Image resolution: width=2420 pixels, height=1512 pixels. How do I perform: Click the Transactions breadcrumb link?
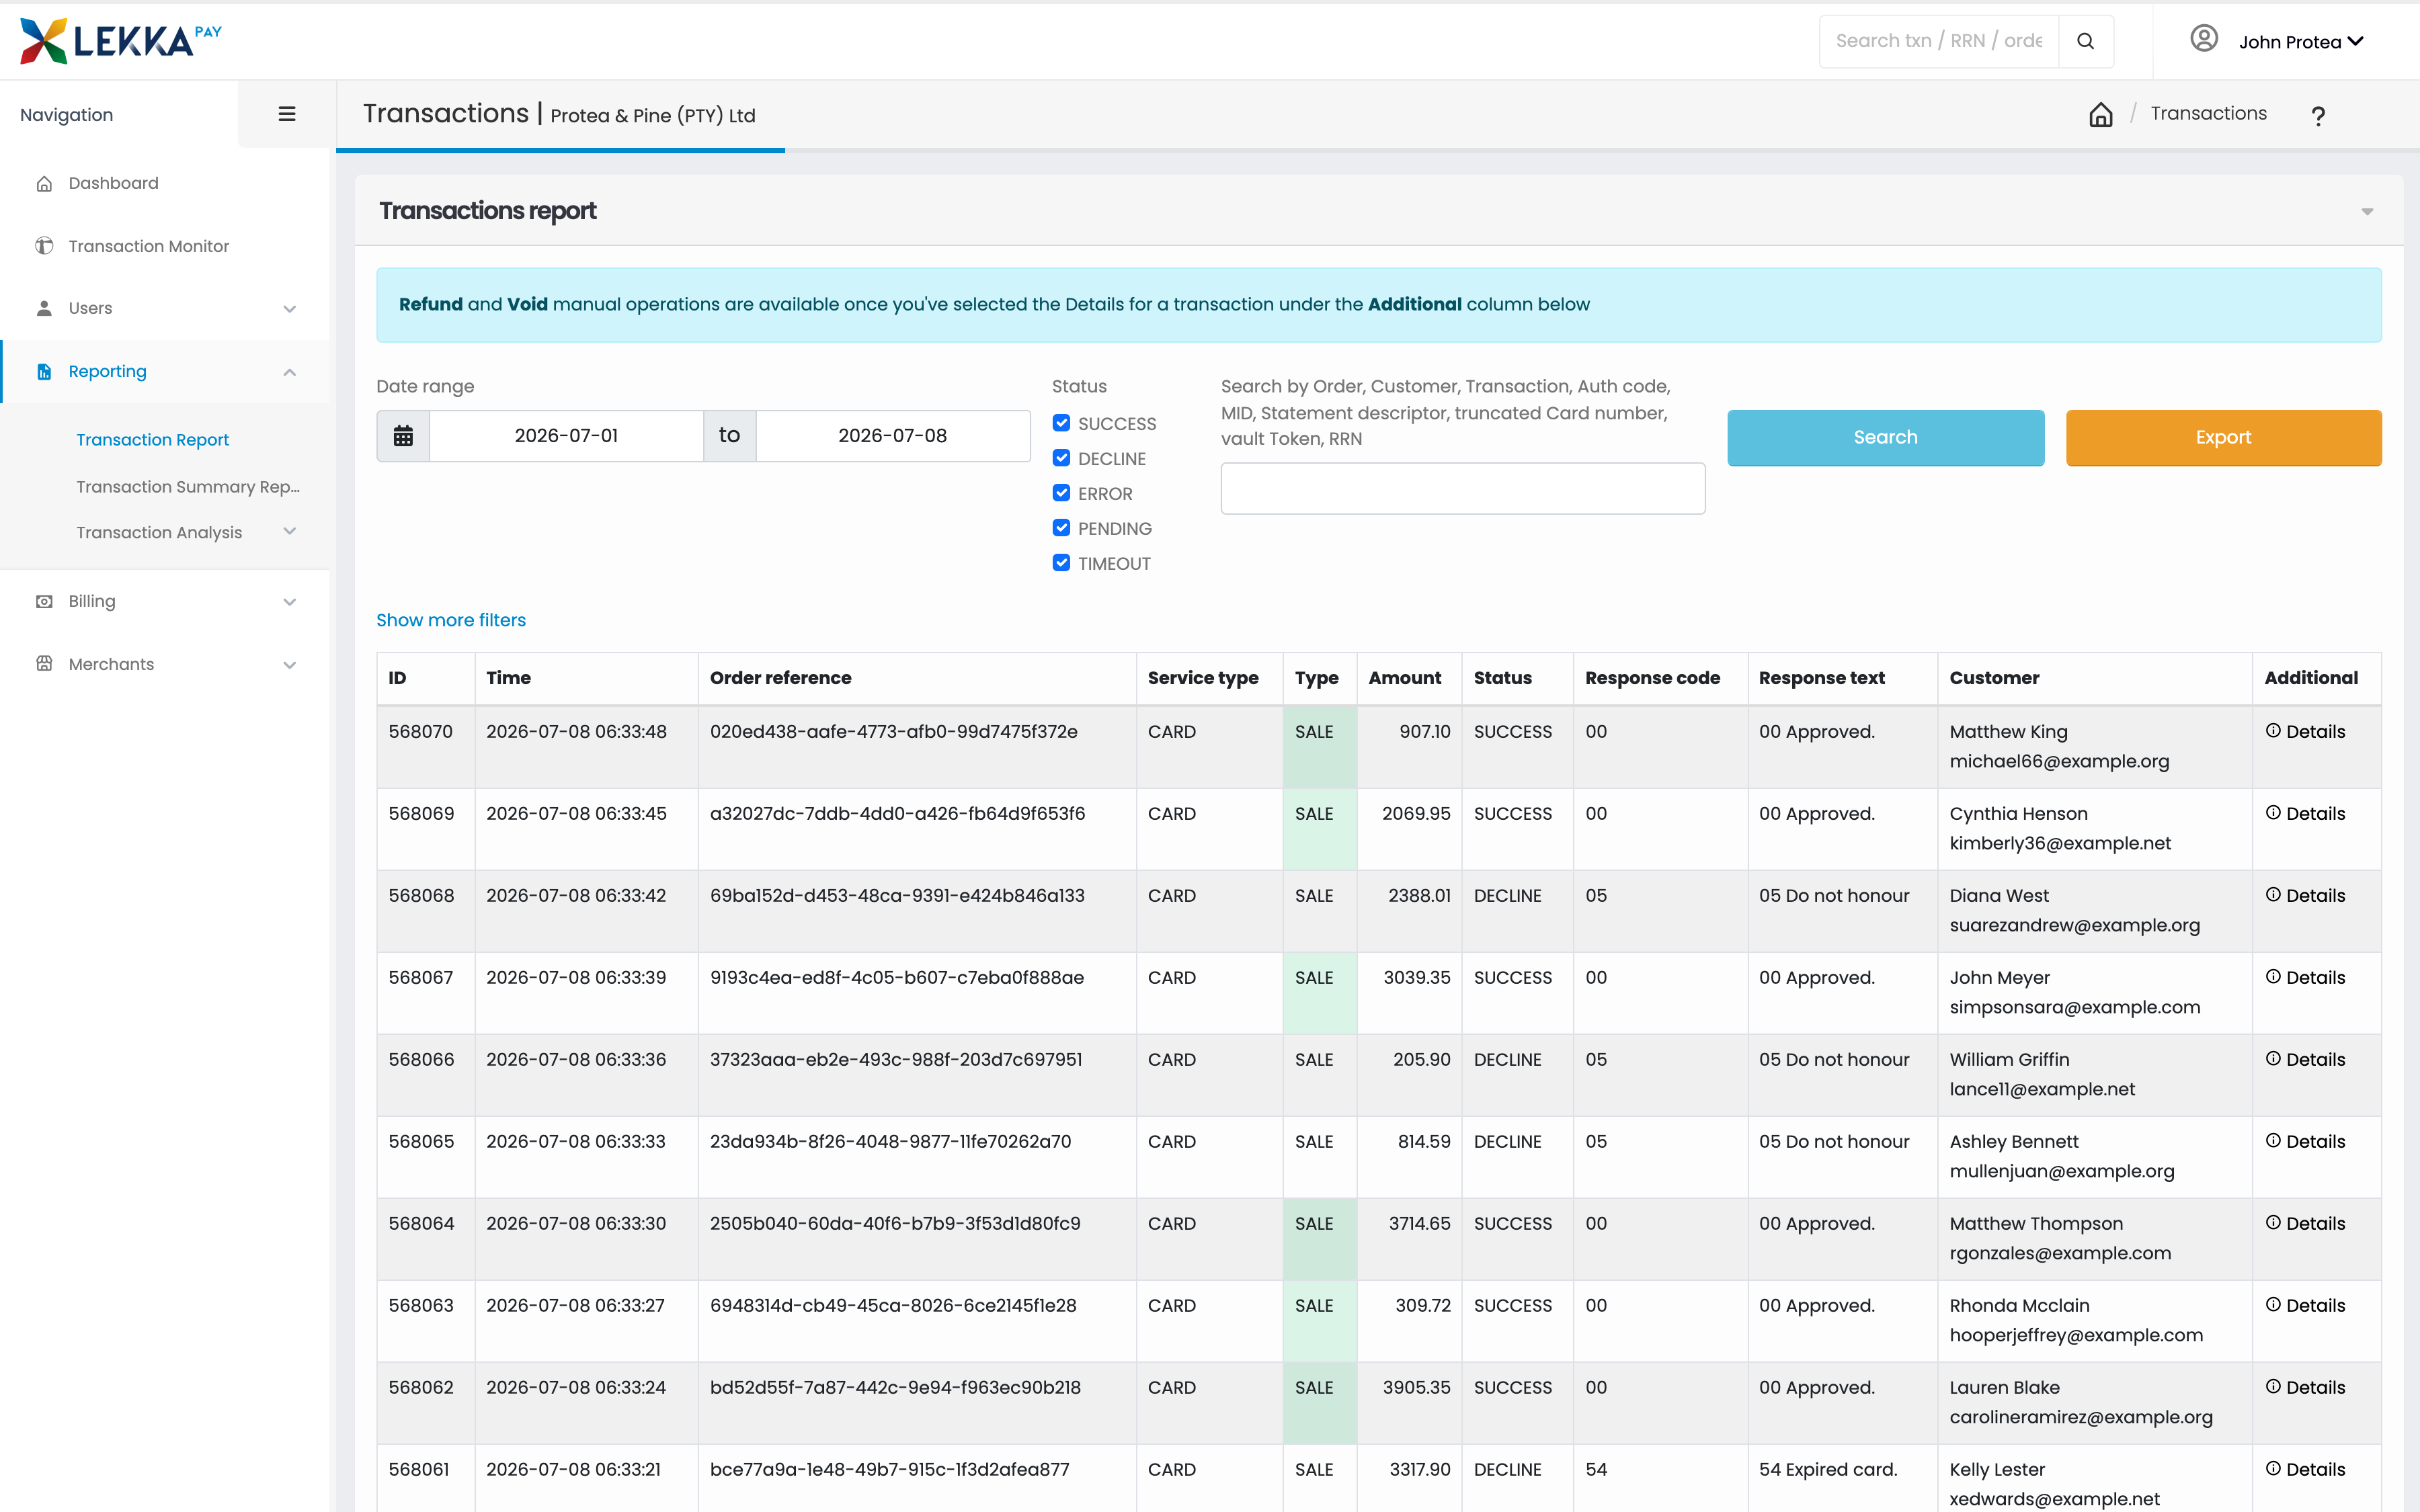[x=2208, y=114]
